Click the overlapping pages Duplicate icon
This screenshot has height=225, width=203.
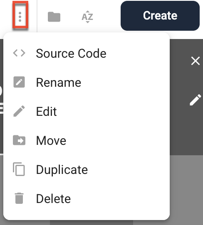pos(19,169)
